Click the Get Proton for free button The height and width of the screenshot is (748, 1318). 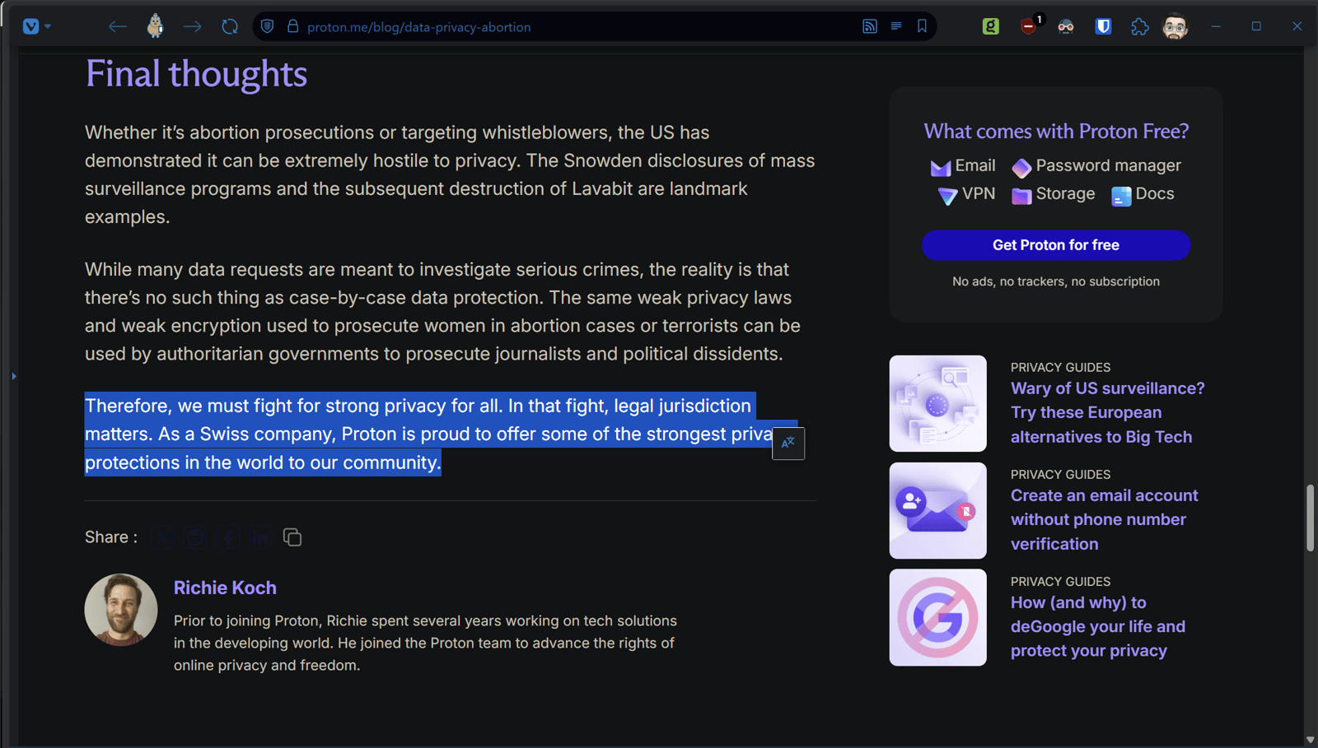point(1055,245)
